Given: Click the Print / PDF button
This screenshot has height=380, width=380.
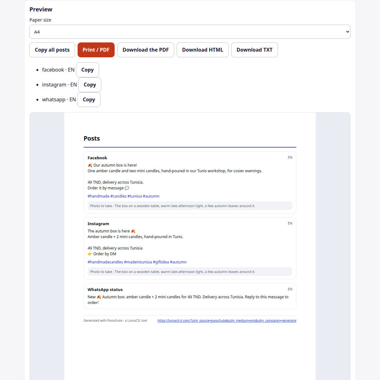Looking at the screenshot, I should (x=96, y=50).
